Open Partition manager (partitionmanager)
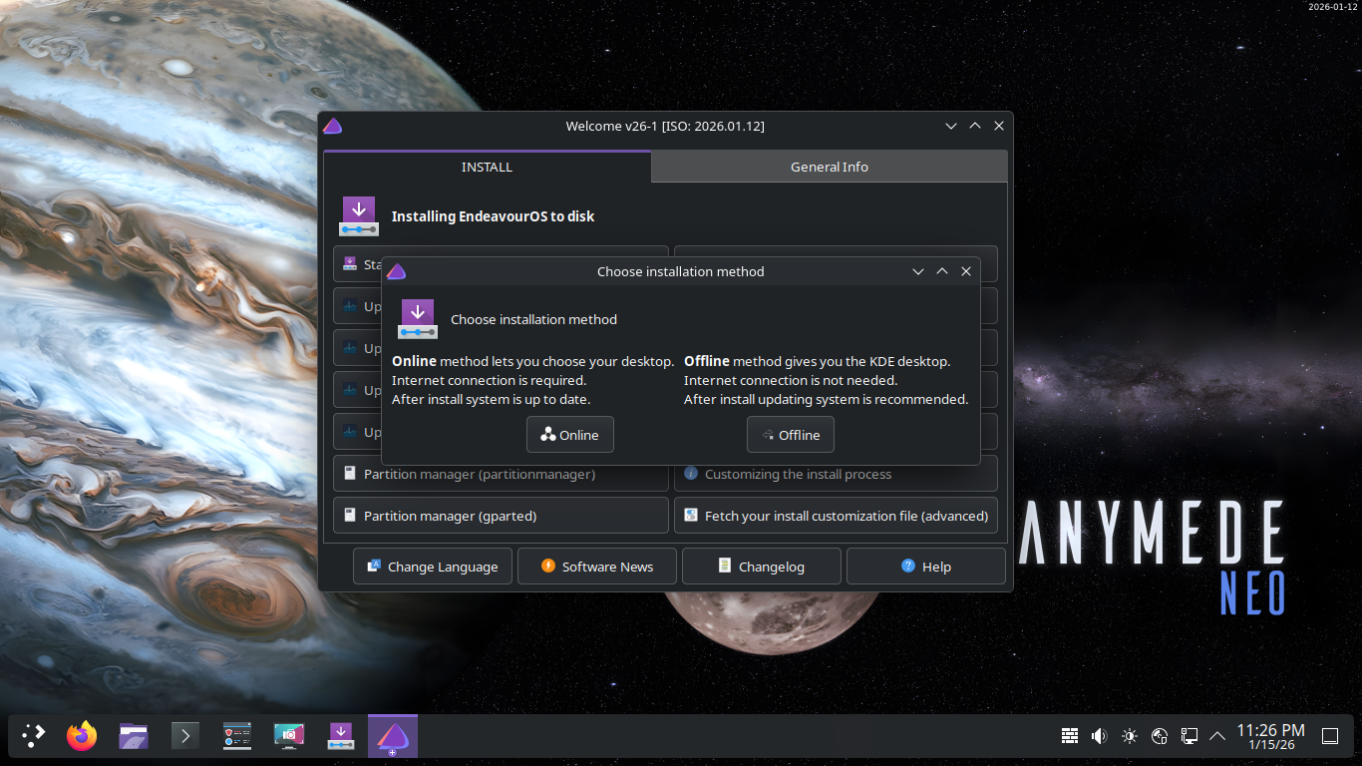The width and height of the screenshot is (1362, 766). point(501,474)
